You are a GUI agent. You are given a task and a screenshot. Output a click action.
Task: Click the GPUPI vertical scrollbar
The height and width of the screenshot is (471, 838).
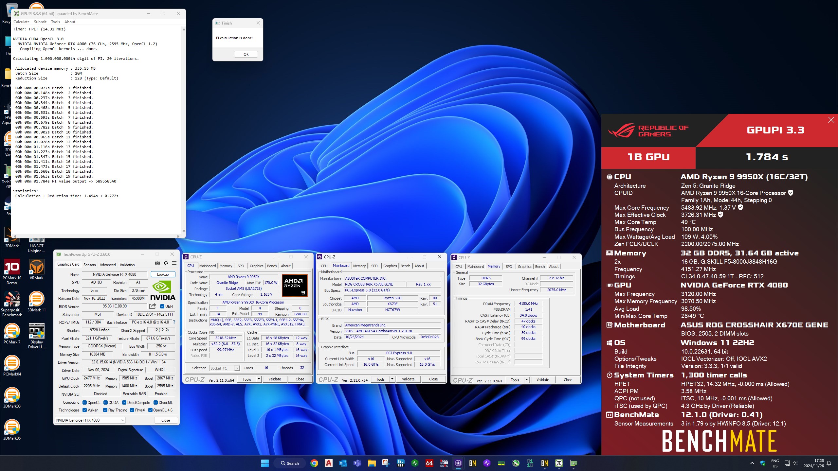pos(184,130)
